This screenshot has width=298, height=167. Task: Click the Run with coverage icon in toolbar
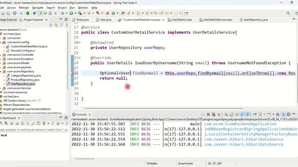point(80,13)
